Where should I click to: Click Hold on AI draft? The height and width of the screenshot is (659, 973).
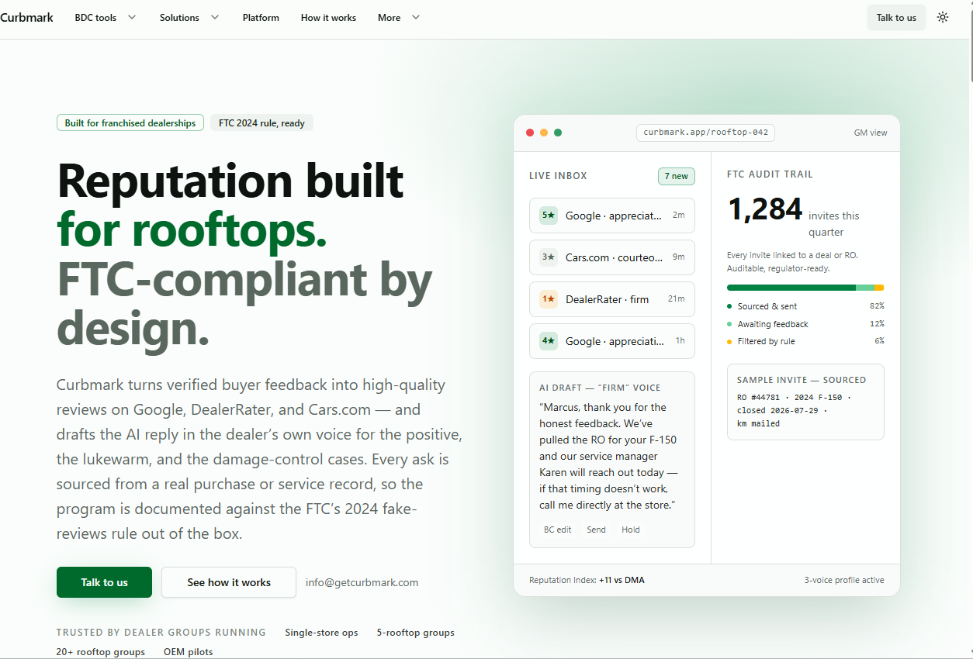click(631, 530)
